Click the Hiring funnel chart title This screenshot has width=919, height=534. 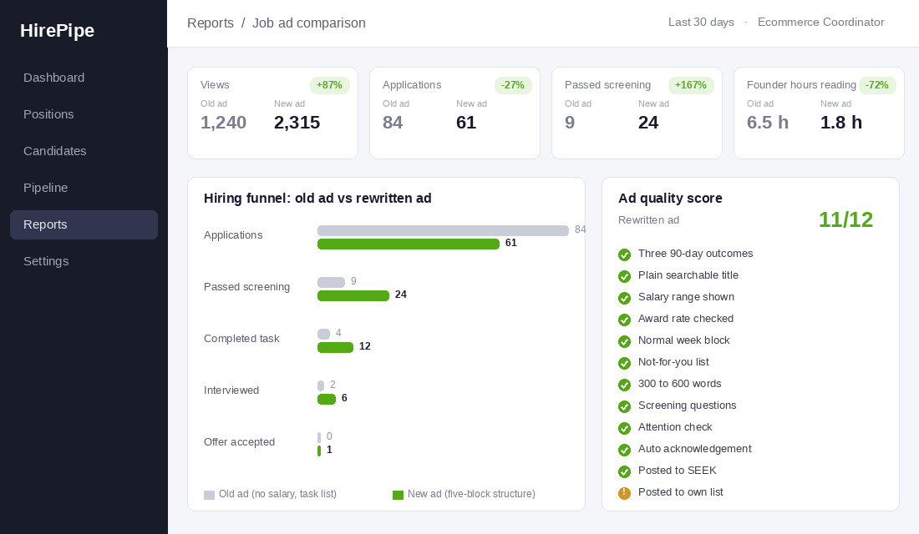[317, 199]
